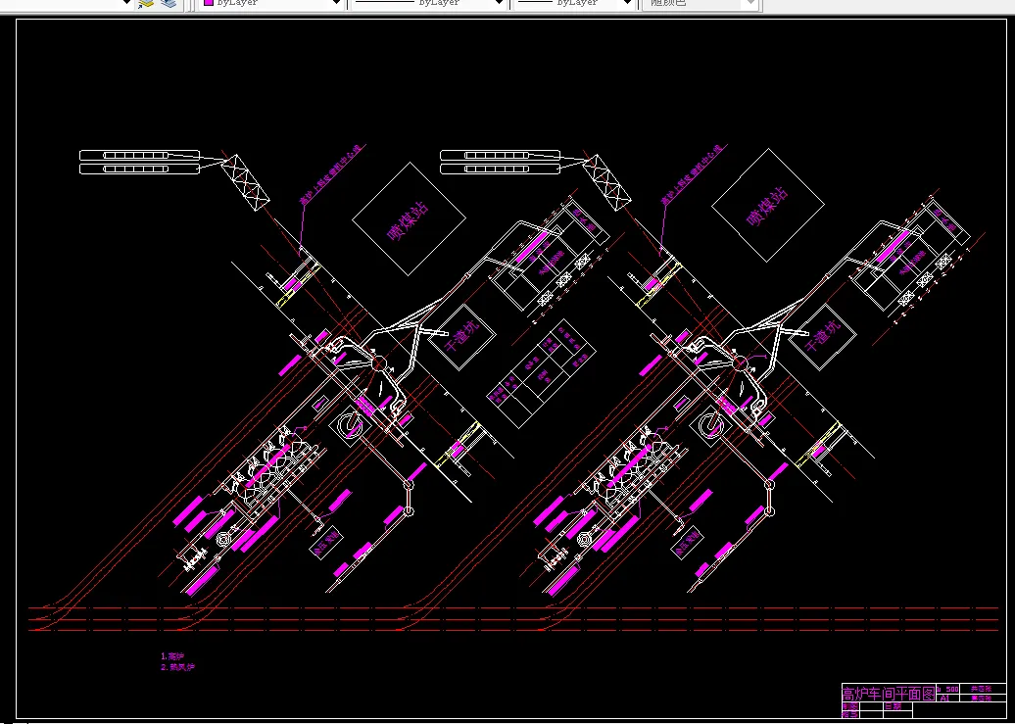Open the lineweight ByLayer dropdown
The width and height of the screenshot is (1015, 724).
pos(574,3)
